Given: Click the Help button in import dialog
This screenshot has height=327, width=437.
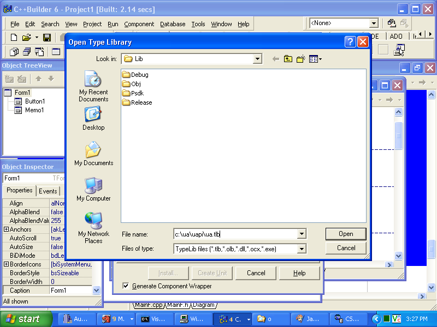Looking at the screenshot, I should (x=299, y=273).
